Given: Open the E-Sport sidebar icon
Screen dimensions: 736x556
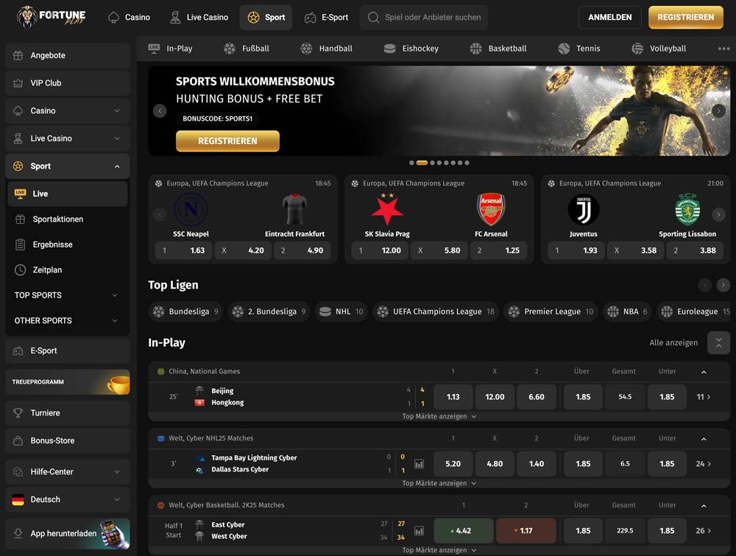Looking at the screenshot, I should pyautogui.click(x=17, y=351).
